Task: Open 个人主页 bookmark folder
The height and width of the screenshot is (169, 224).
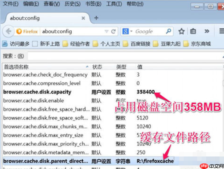Action: (106, 44)
